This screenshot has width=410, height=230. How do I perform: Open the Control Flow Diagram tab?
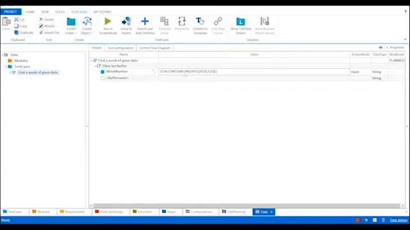pos(155,48)
